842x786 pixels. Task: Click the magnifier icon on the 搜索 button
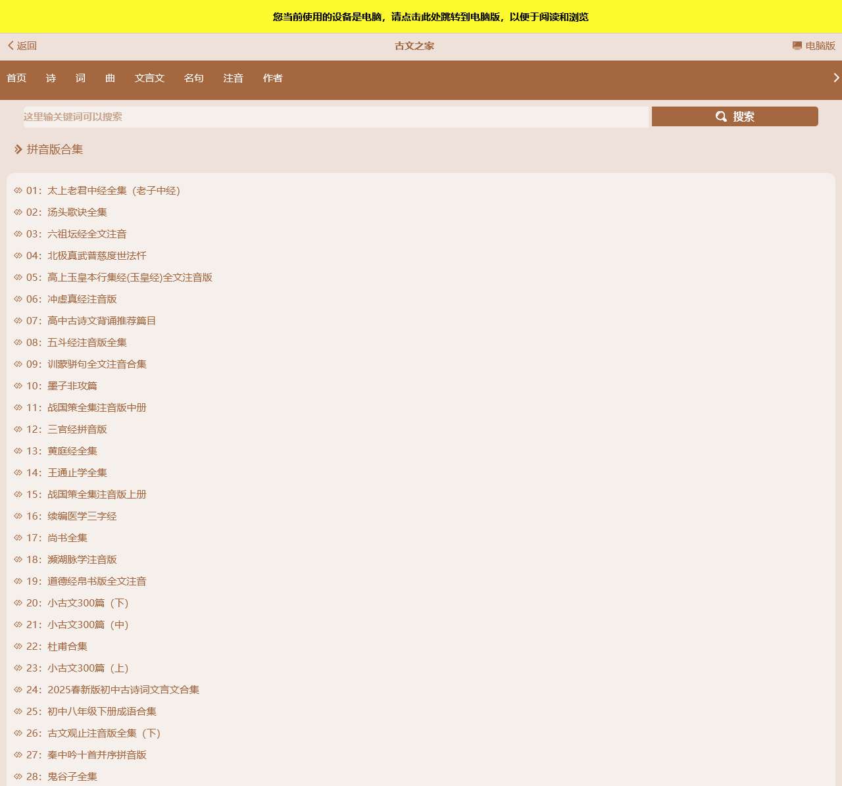click(x=721, y=116)
